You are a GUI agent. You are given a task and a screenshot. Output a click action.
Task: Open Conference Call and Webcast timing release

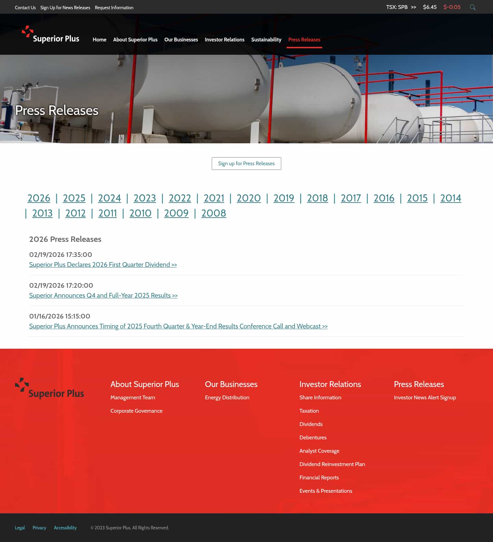(178, 326)
